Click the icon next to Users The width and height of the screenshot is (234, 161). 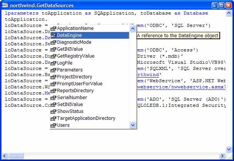54,125
